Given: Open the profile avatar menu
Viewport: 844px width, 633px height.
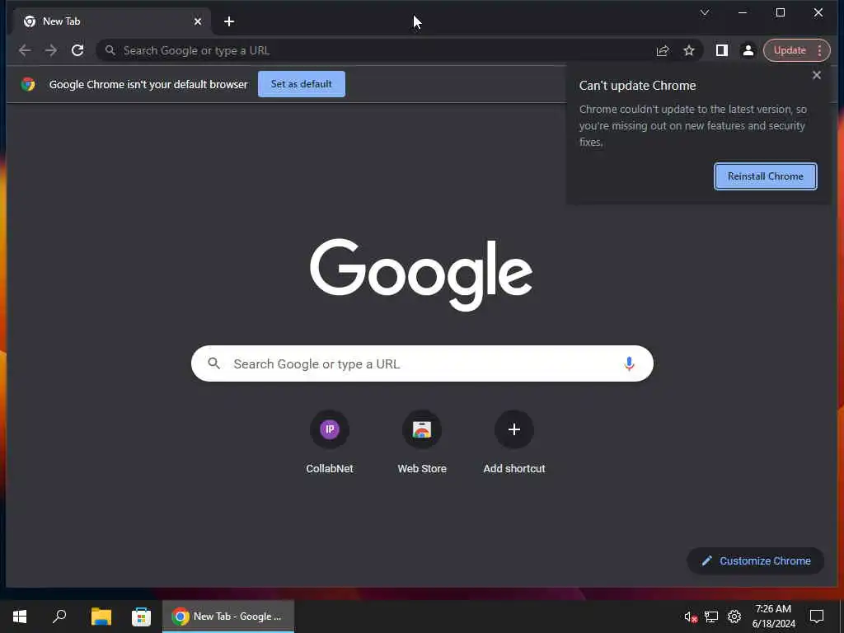Looking at the screenshot, I should pos(748,50).
